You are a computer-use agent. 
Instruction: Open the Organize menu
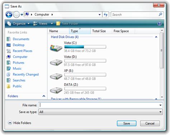tap(18, 24)
